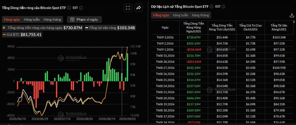Open the calendar icon in Phạm vi ngày
296x125 pixels.
[x=72, y=19]
